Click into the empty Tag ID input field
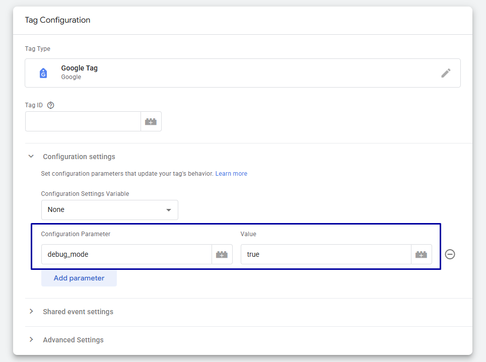 pyautogui.click(x=83, y=121)
